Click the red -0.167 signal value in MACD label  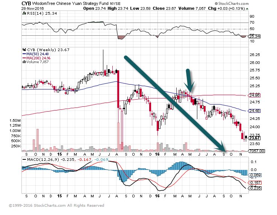84,159
